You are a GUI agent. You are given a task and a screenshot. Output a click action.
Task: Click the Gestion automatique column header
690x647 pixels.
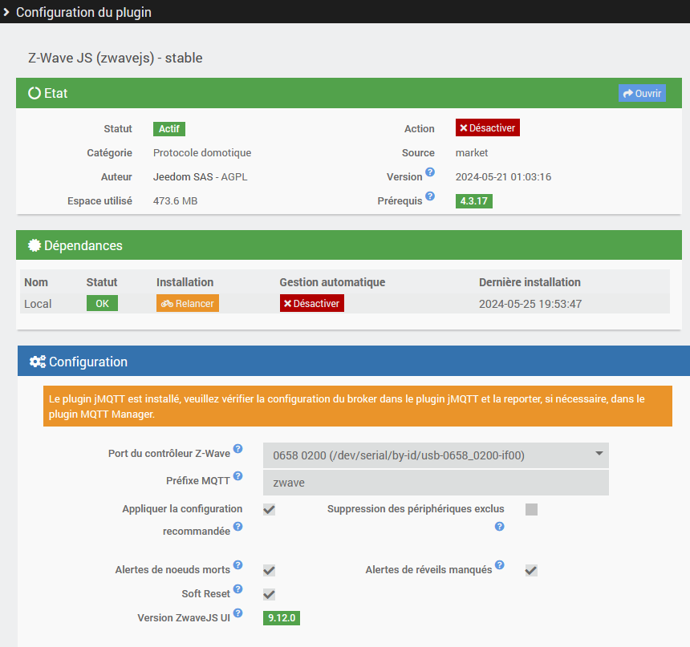(x=332, y=282)
